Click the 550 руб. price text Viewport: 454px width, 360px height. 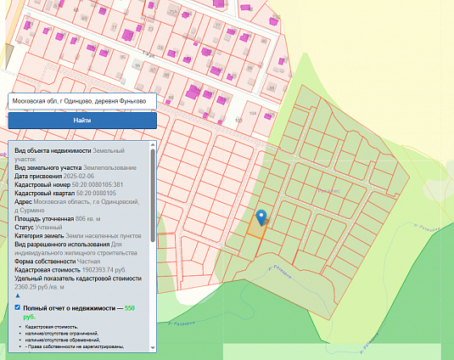[x=79, y=312]
